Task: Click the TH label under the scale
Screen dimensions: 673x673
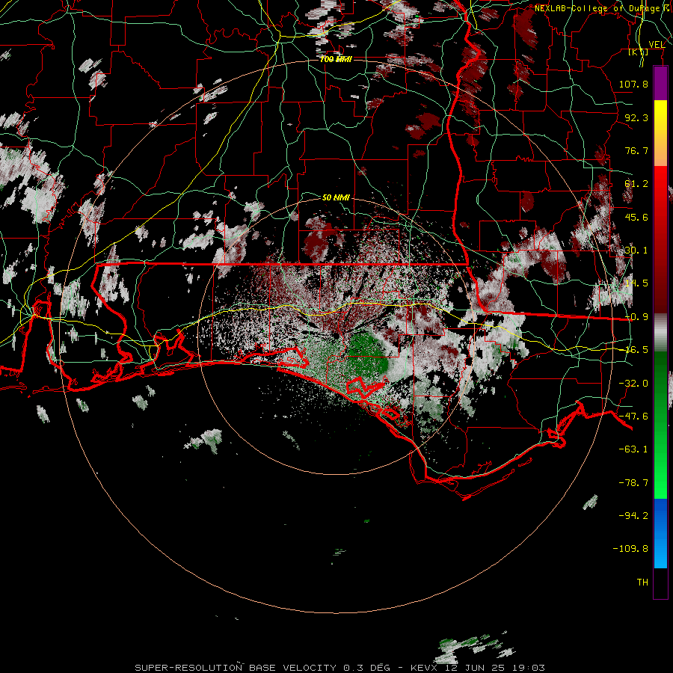Action: [x=642, y=583]
